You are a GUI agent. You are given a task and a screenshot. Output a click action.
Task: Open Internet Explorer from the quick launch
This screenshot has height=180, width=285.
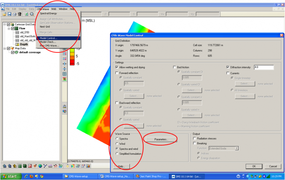coord(26,176)
